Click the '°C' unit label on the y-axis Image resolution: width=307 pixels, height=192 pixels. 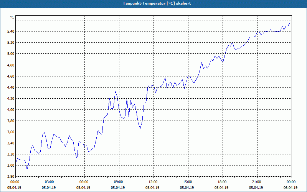pos(12,17)
